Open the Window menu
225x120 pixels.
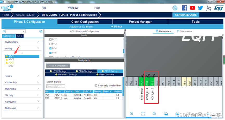point(73,8)
